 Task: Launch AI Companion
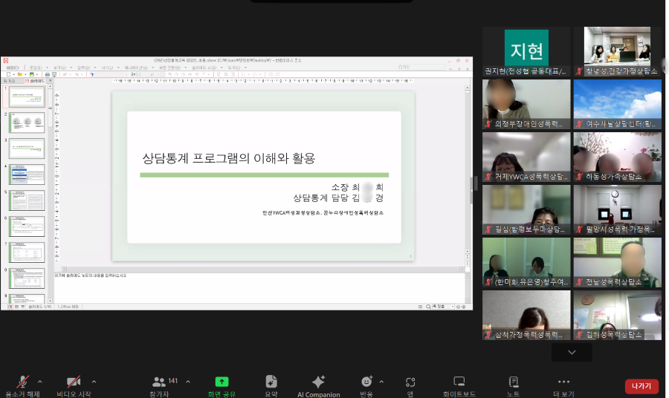pos(318,382)
